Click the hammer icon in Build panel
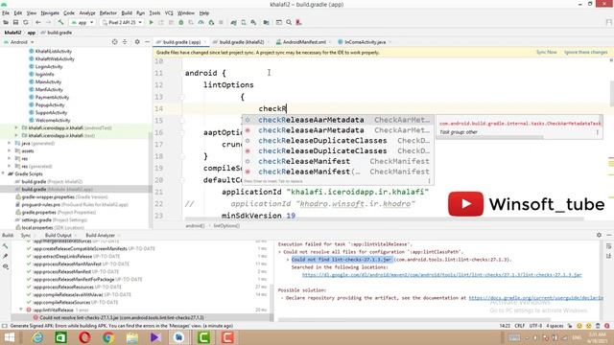Viewport: 614px width, 345px height. pos(6,246)
